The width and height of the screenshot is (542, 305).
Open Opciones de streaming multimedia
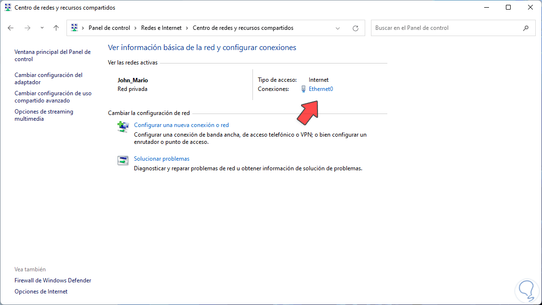tap(44, 115)
